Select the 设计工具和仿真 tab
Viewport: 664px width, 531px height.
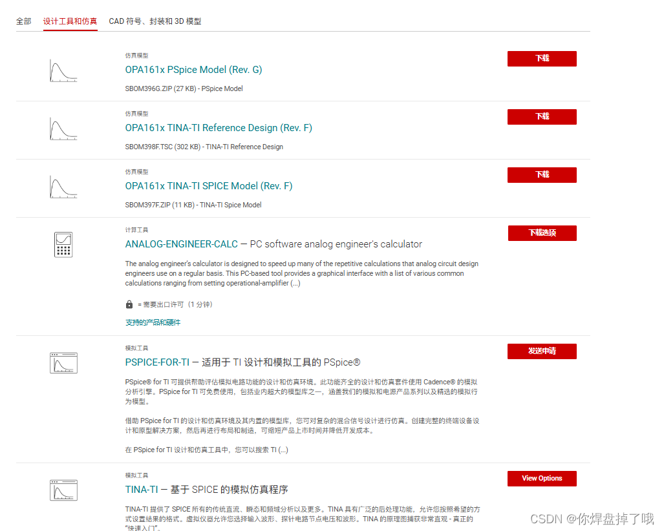coord(70,21)
